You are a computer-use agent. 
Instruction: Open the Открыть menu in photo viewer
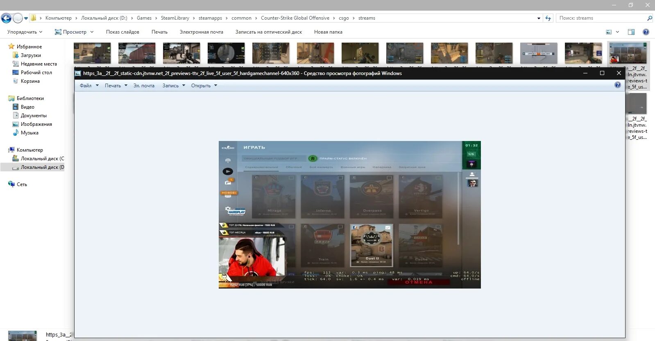[x=204, y=86]
